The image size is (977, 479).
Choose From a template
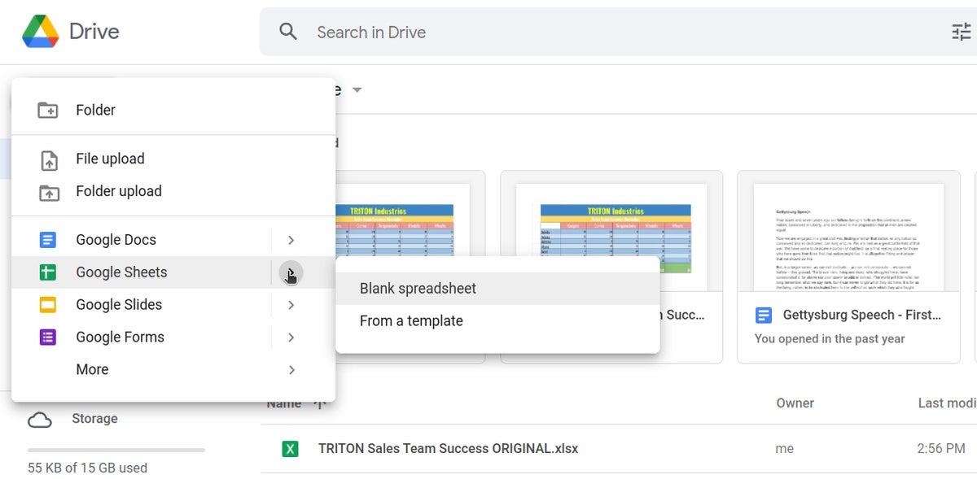(x=497, y=321)
